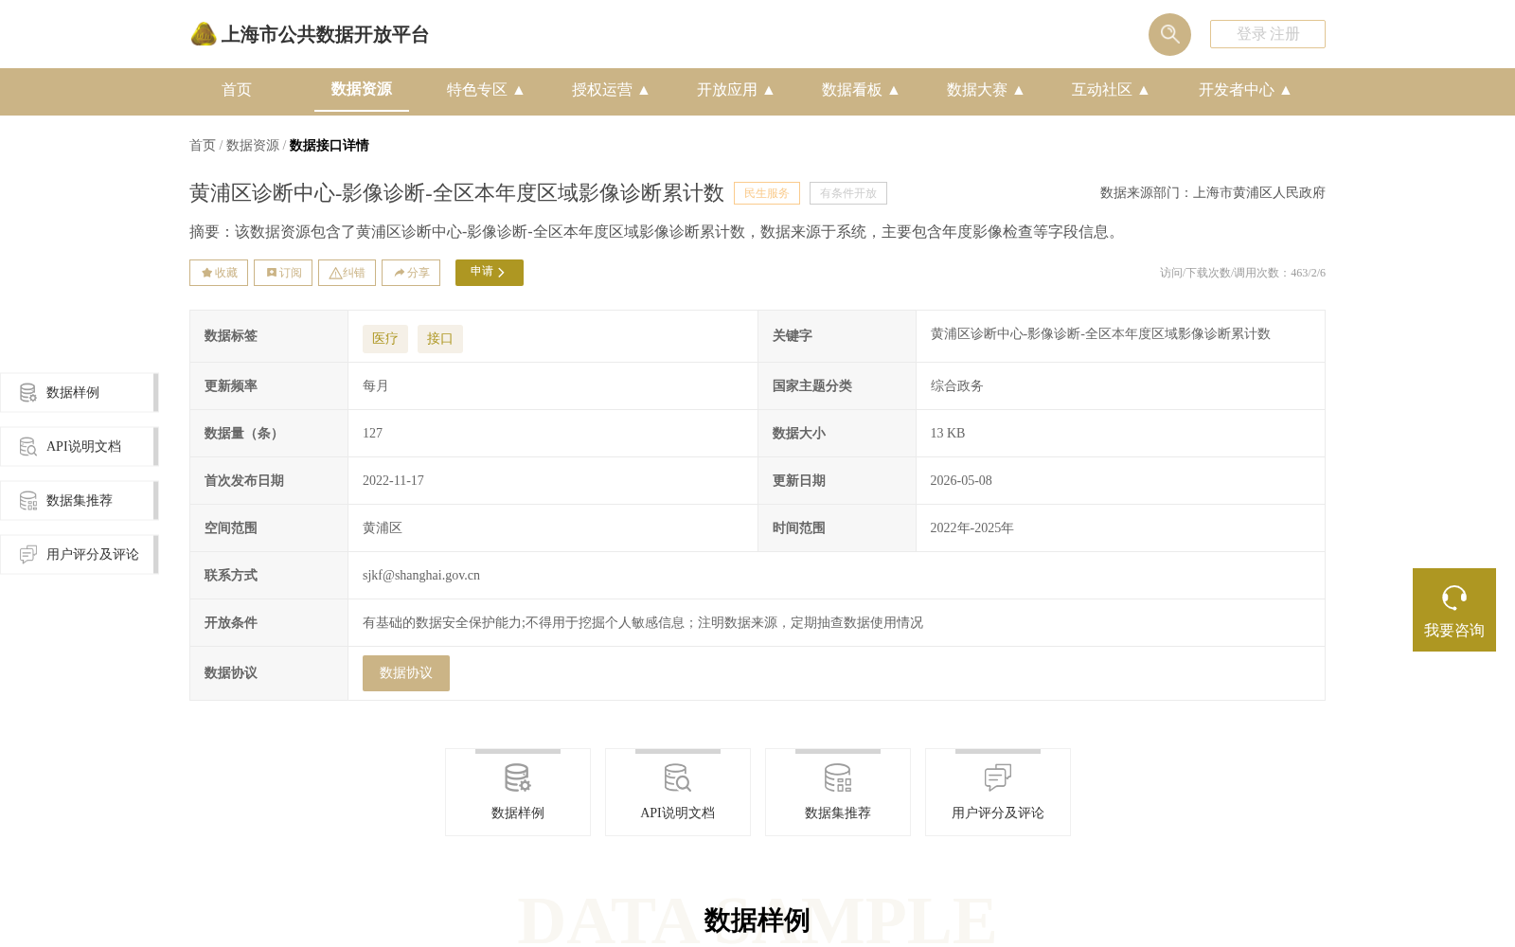The height and width of the screenshot is (947, 1515).
Task: Click sidebar API说明文档 icon
Action: pyautogui.click(x=28, y=446)
